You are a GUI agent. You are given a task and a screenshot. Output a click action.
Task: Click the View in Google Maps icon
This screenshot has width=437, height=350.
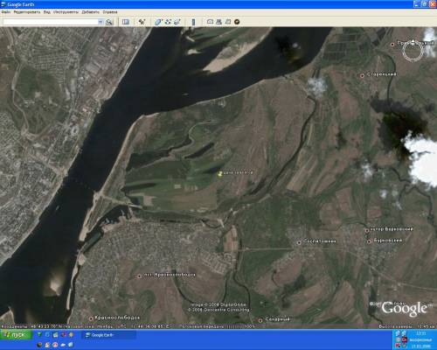click(228, 22)
